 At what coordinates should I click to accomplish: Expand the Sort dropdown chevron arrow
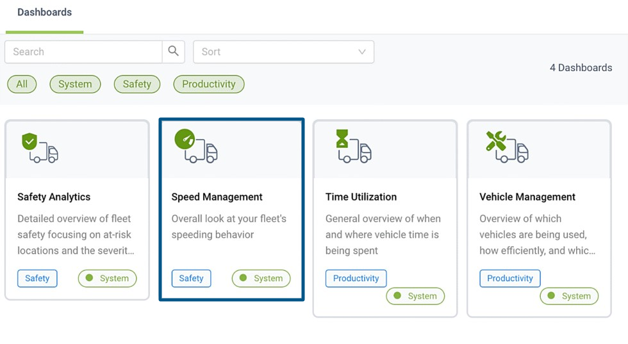[362, 52]
